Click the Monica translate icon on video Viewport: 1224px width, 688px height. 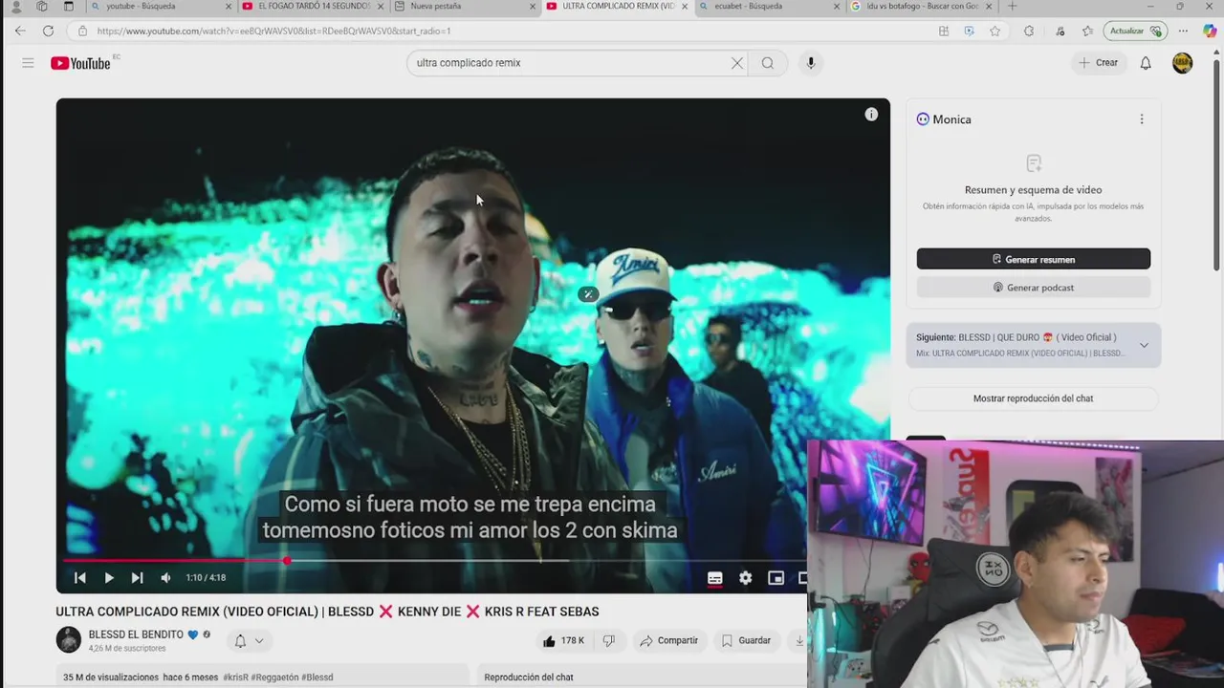[588, 294]
